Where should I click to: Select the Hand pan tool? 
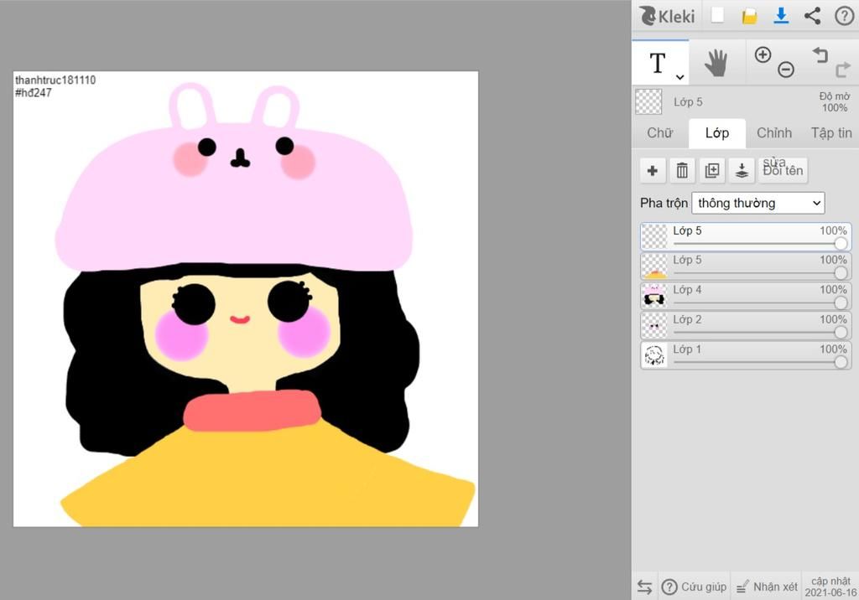coord(716,62)
